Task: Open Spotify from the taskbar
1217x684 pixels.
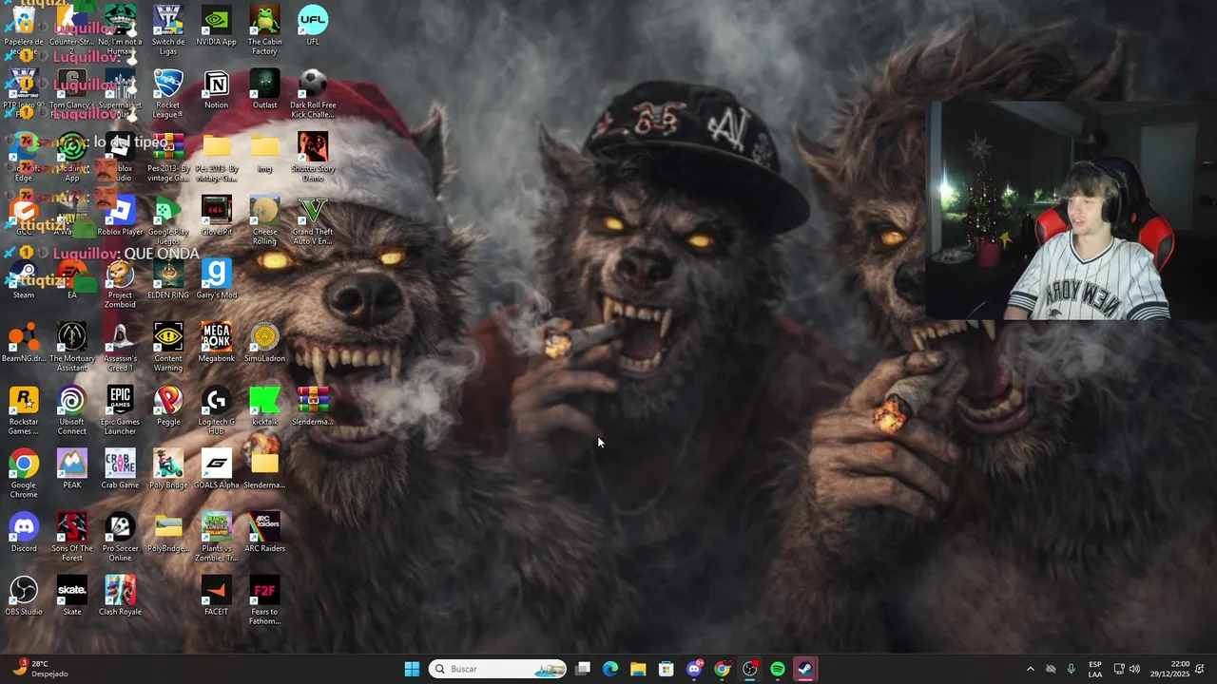Action: click(x=778, y=669)
